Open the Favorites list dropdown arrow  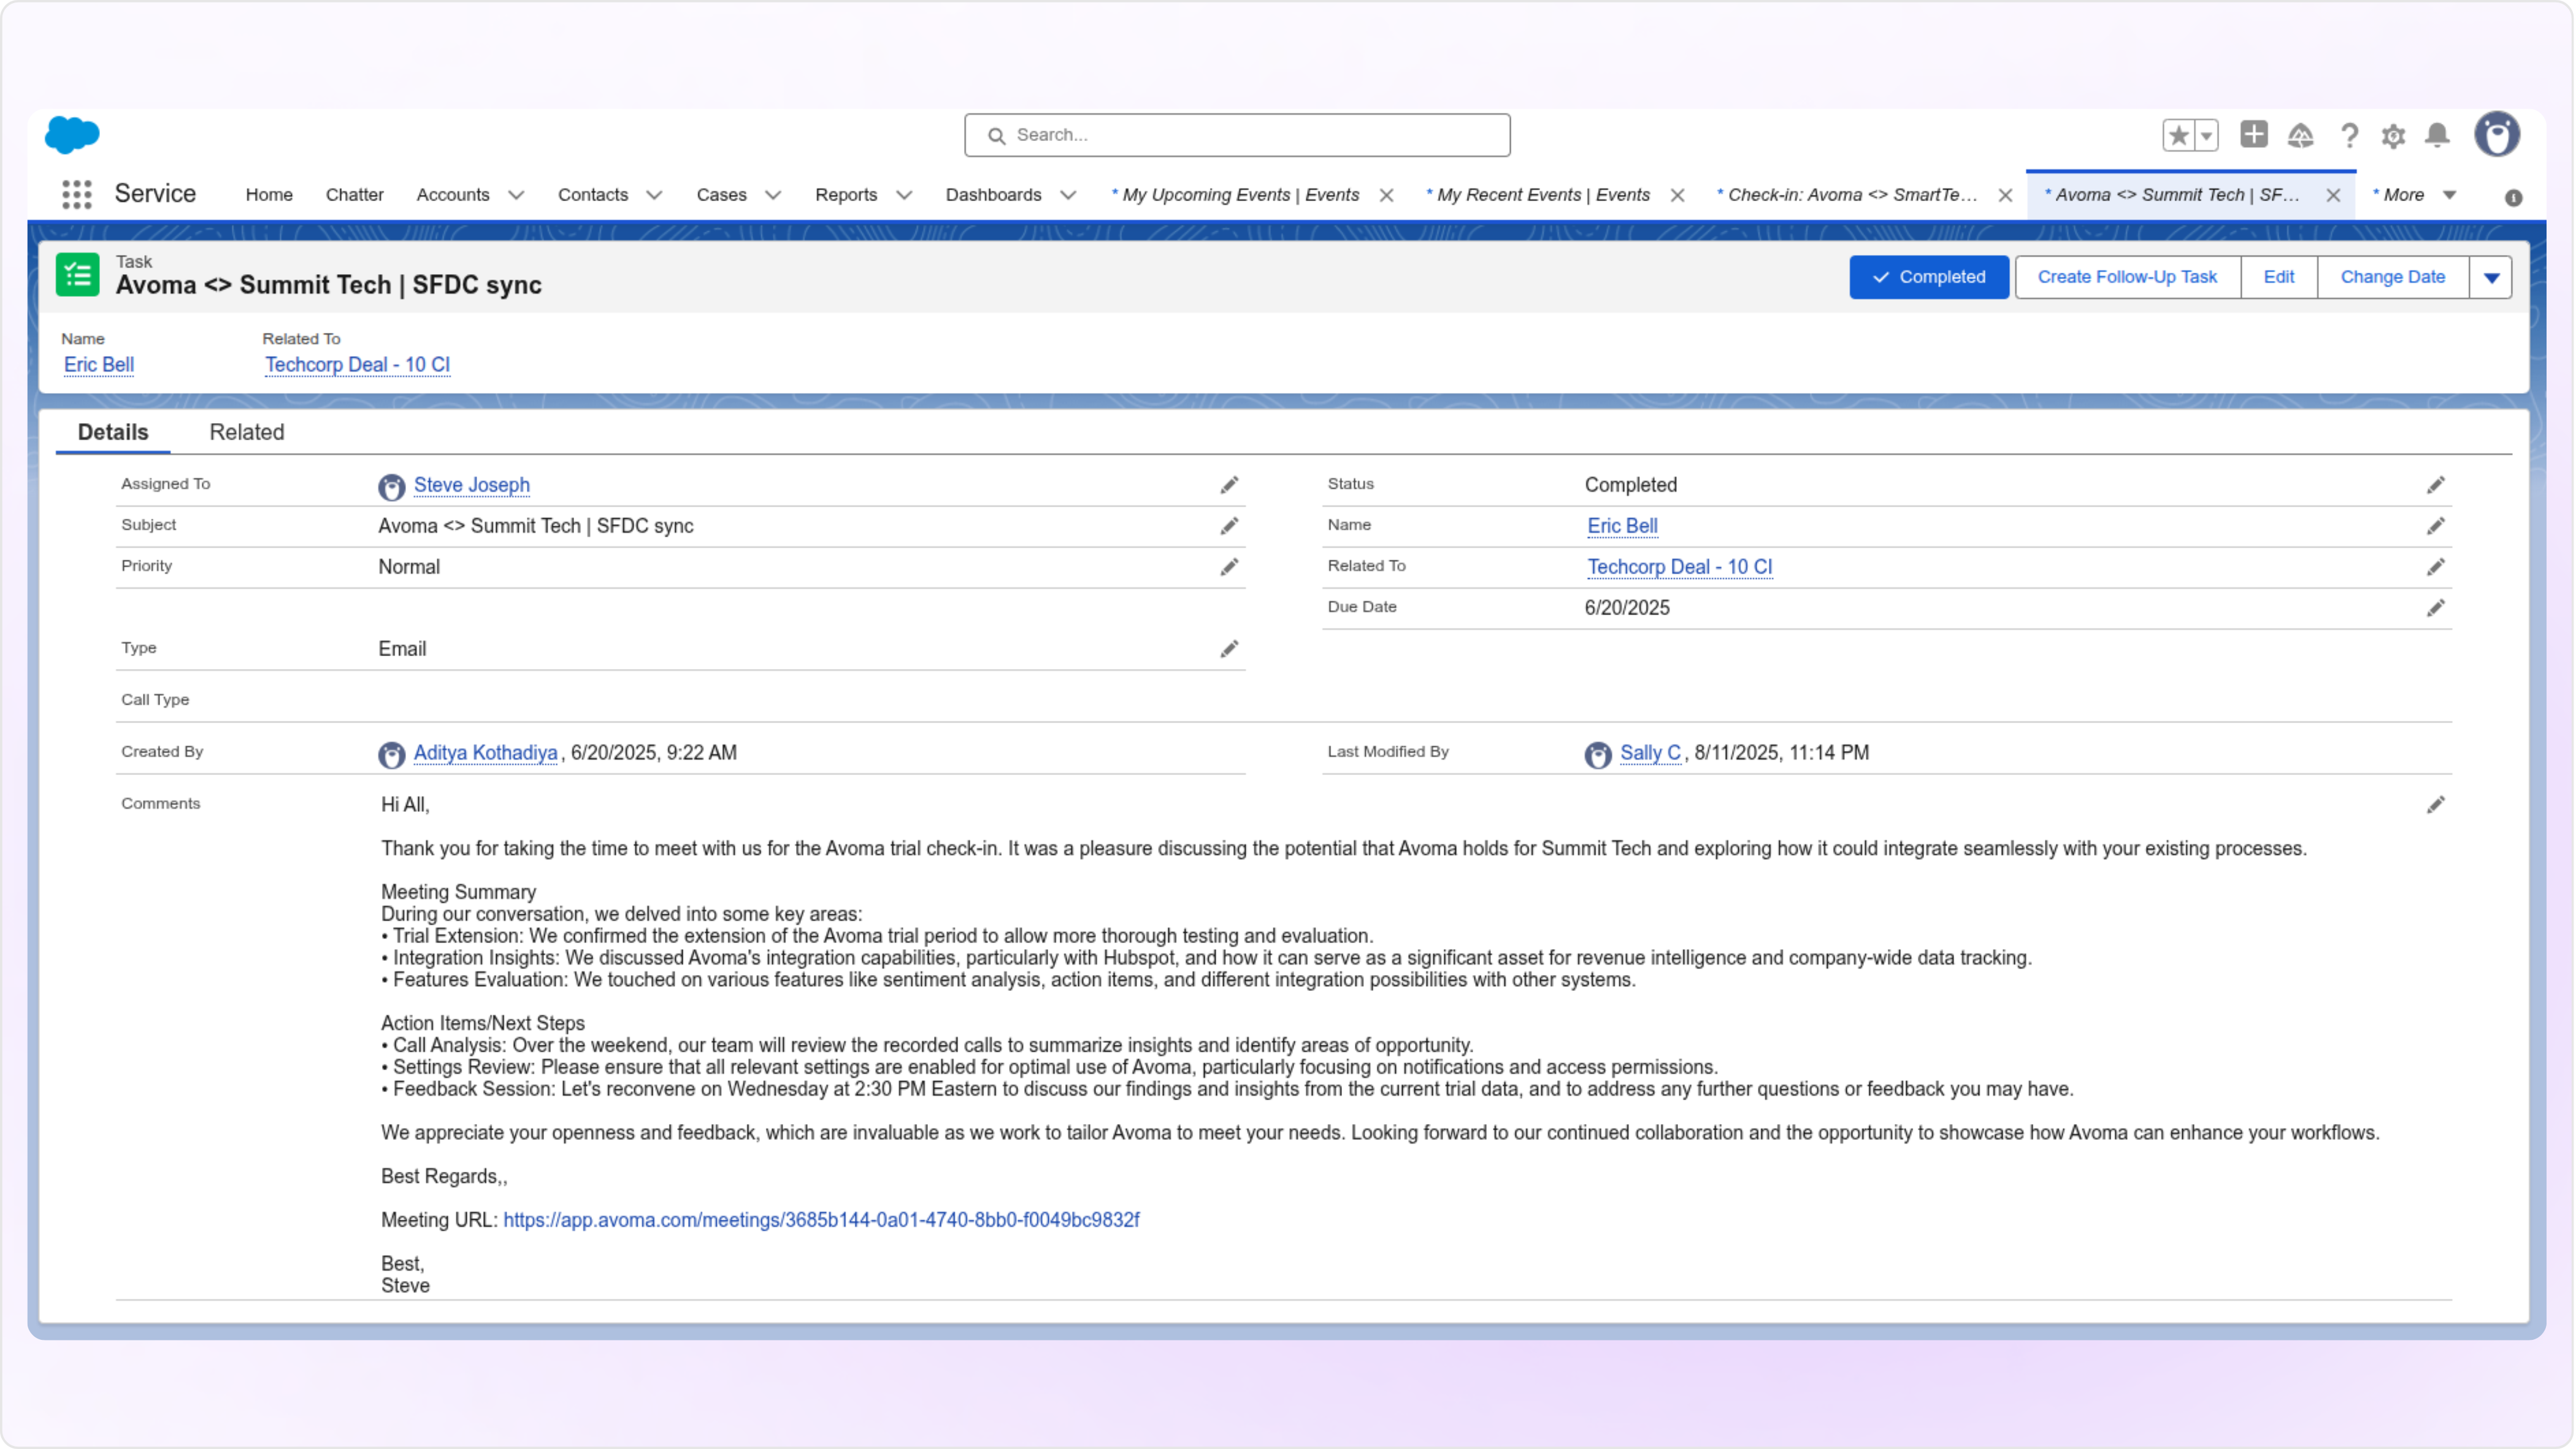point(2206,135)
